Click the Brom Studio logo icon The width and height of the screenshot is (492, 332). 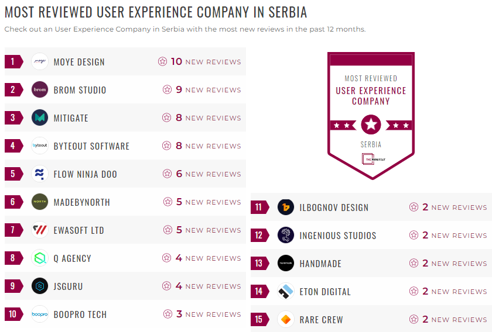40,89
